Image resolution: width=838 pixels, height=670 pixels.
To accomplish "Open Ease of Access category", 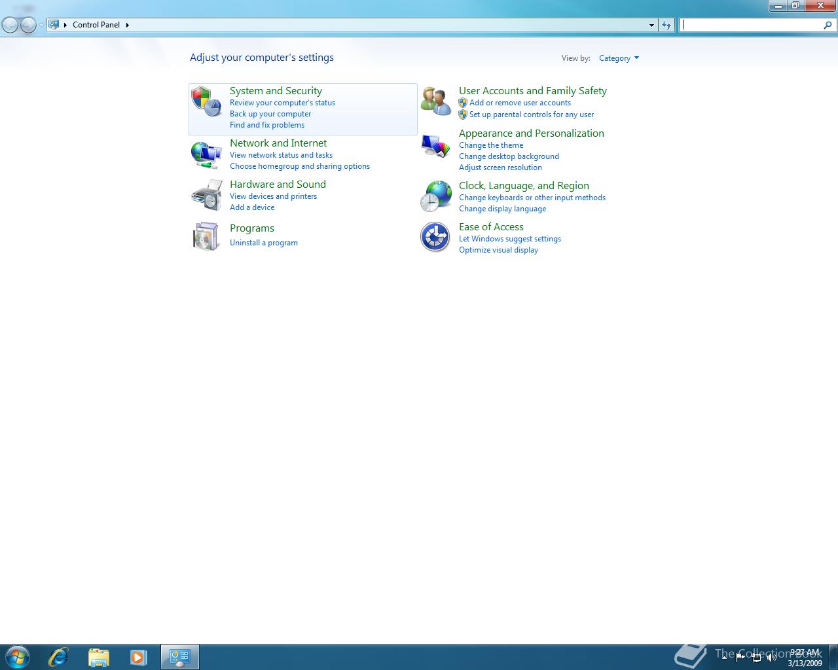I will point(491,227).
